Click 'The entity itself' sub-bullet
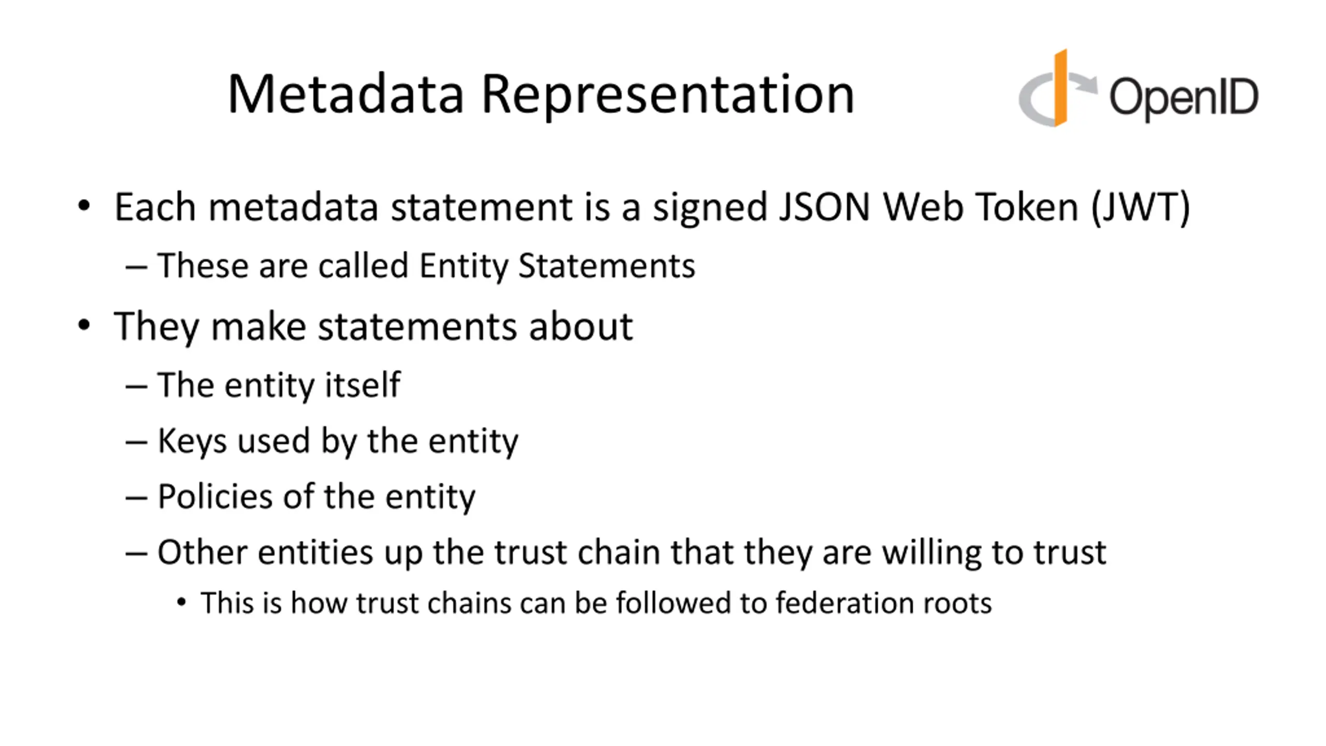 [279, 385]
